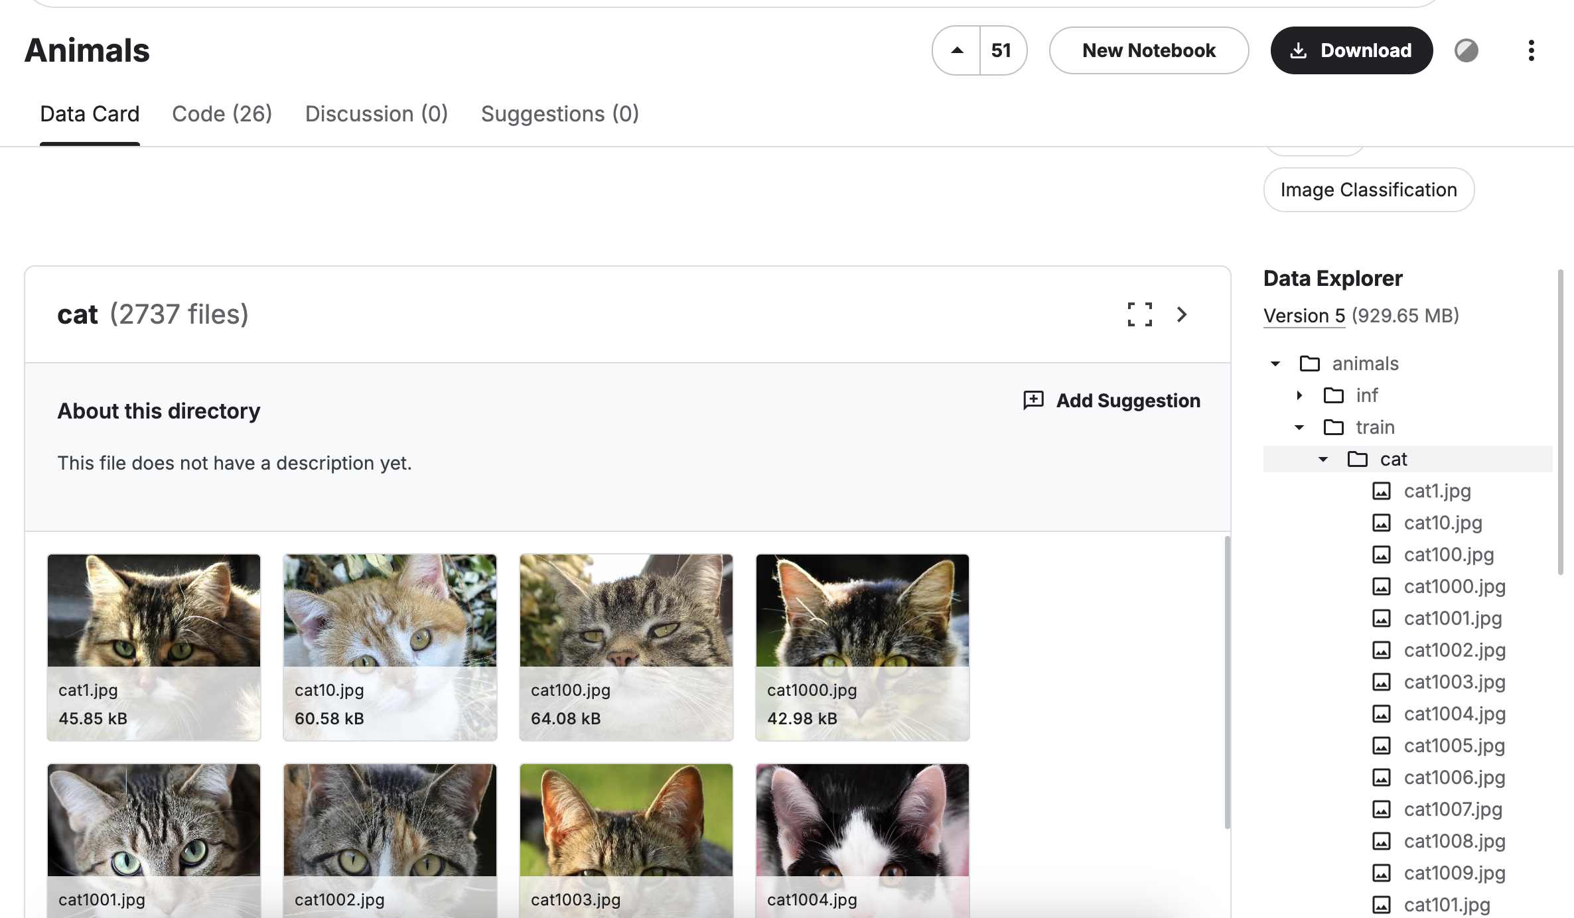Screen dimensions: 1574x918
Task: Open the cat100.jpg thumbnail preview
Action: click(x=626, y=647)
